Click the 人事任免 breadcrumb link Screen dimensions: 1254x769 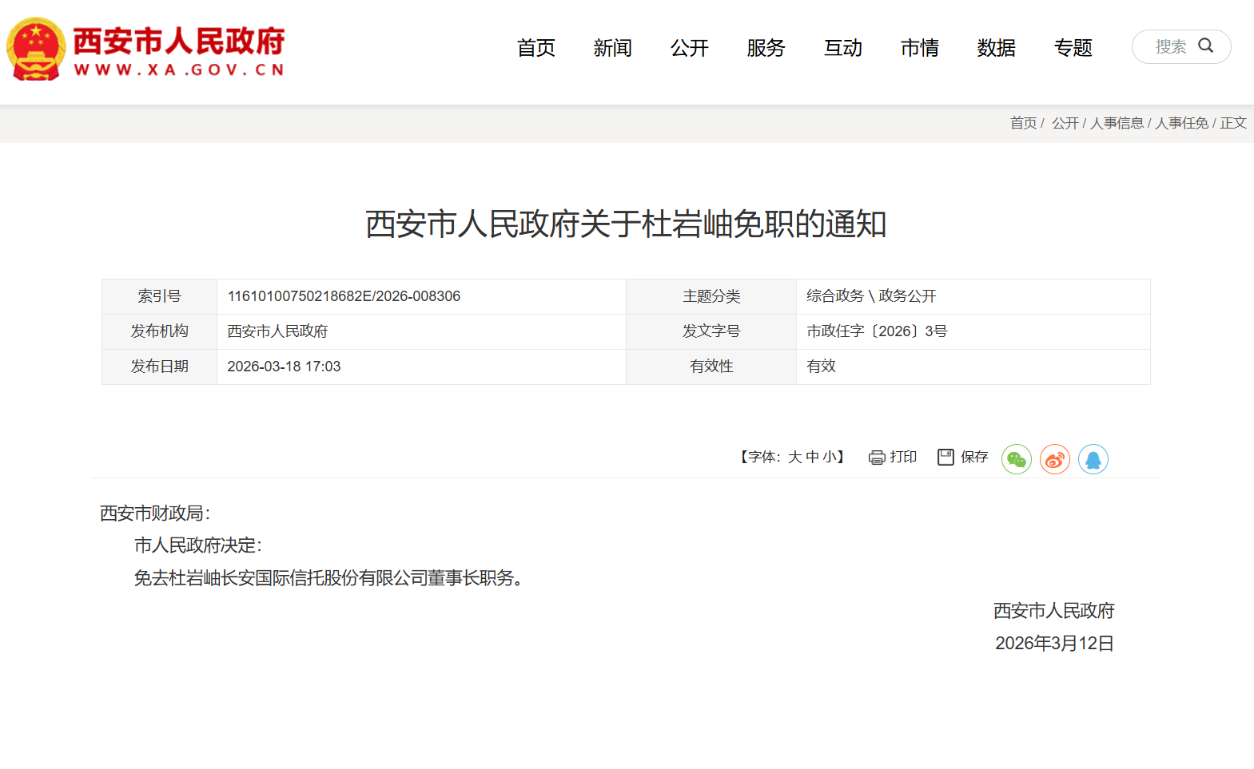(x=1181, y=123)
